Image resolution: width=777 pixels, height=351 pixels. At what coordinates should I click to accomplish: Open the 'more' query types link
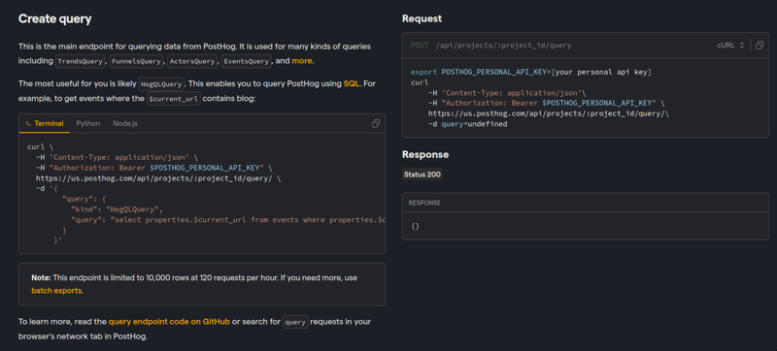pos(302,61)
